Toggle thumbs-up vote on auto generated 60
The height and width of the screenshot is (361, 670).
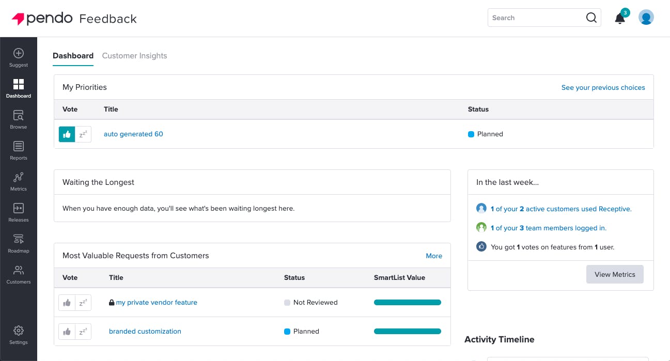[x=67, y=134]
